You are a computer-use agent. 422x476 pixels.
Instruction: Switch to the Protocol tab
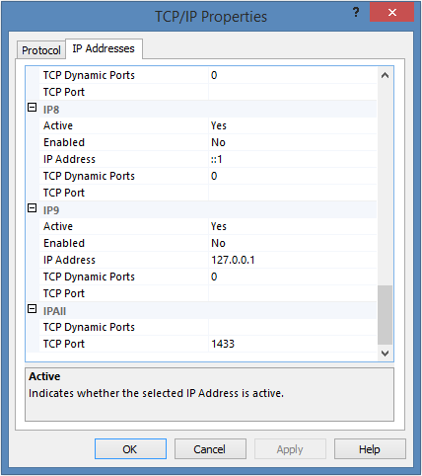[41, 50]
